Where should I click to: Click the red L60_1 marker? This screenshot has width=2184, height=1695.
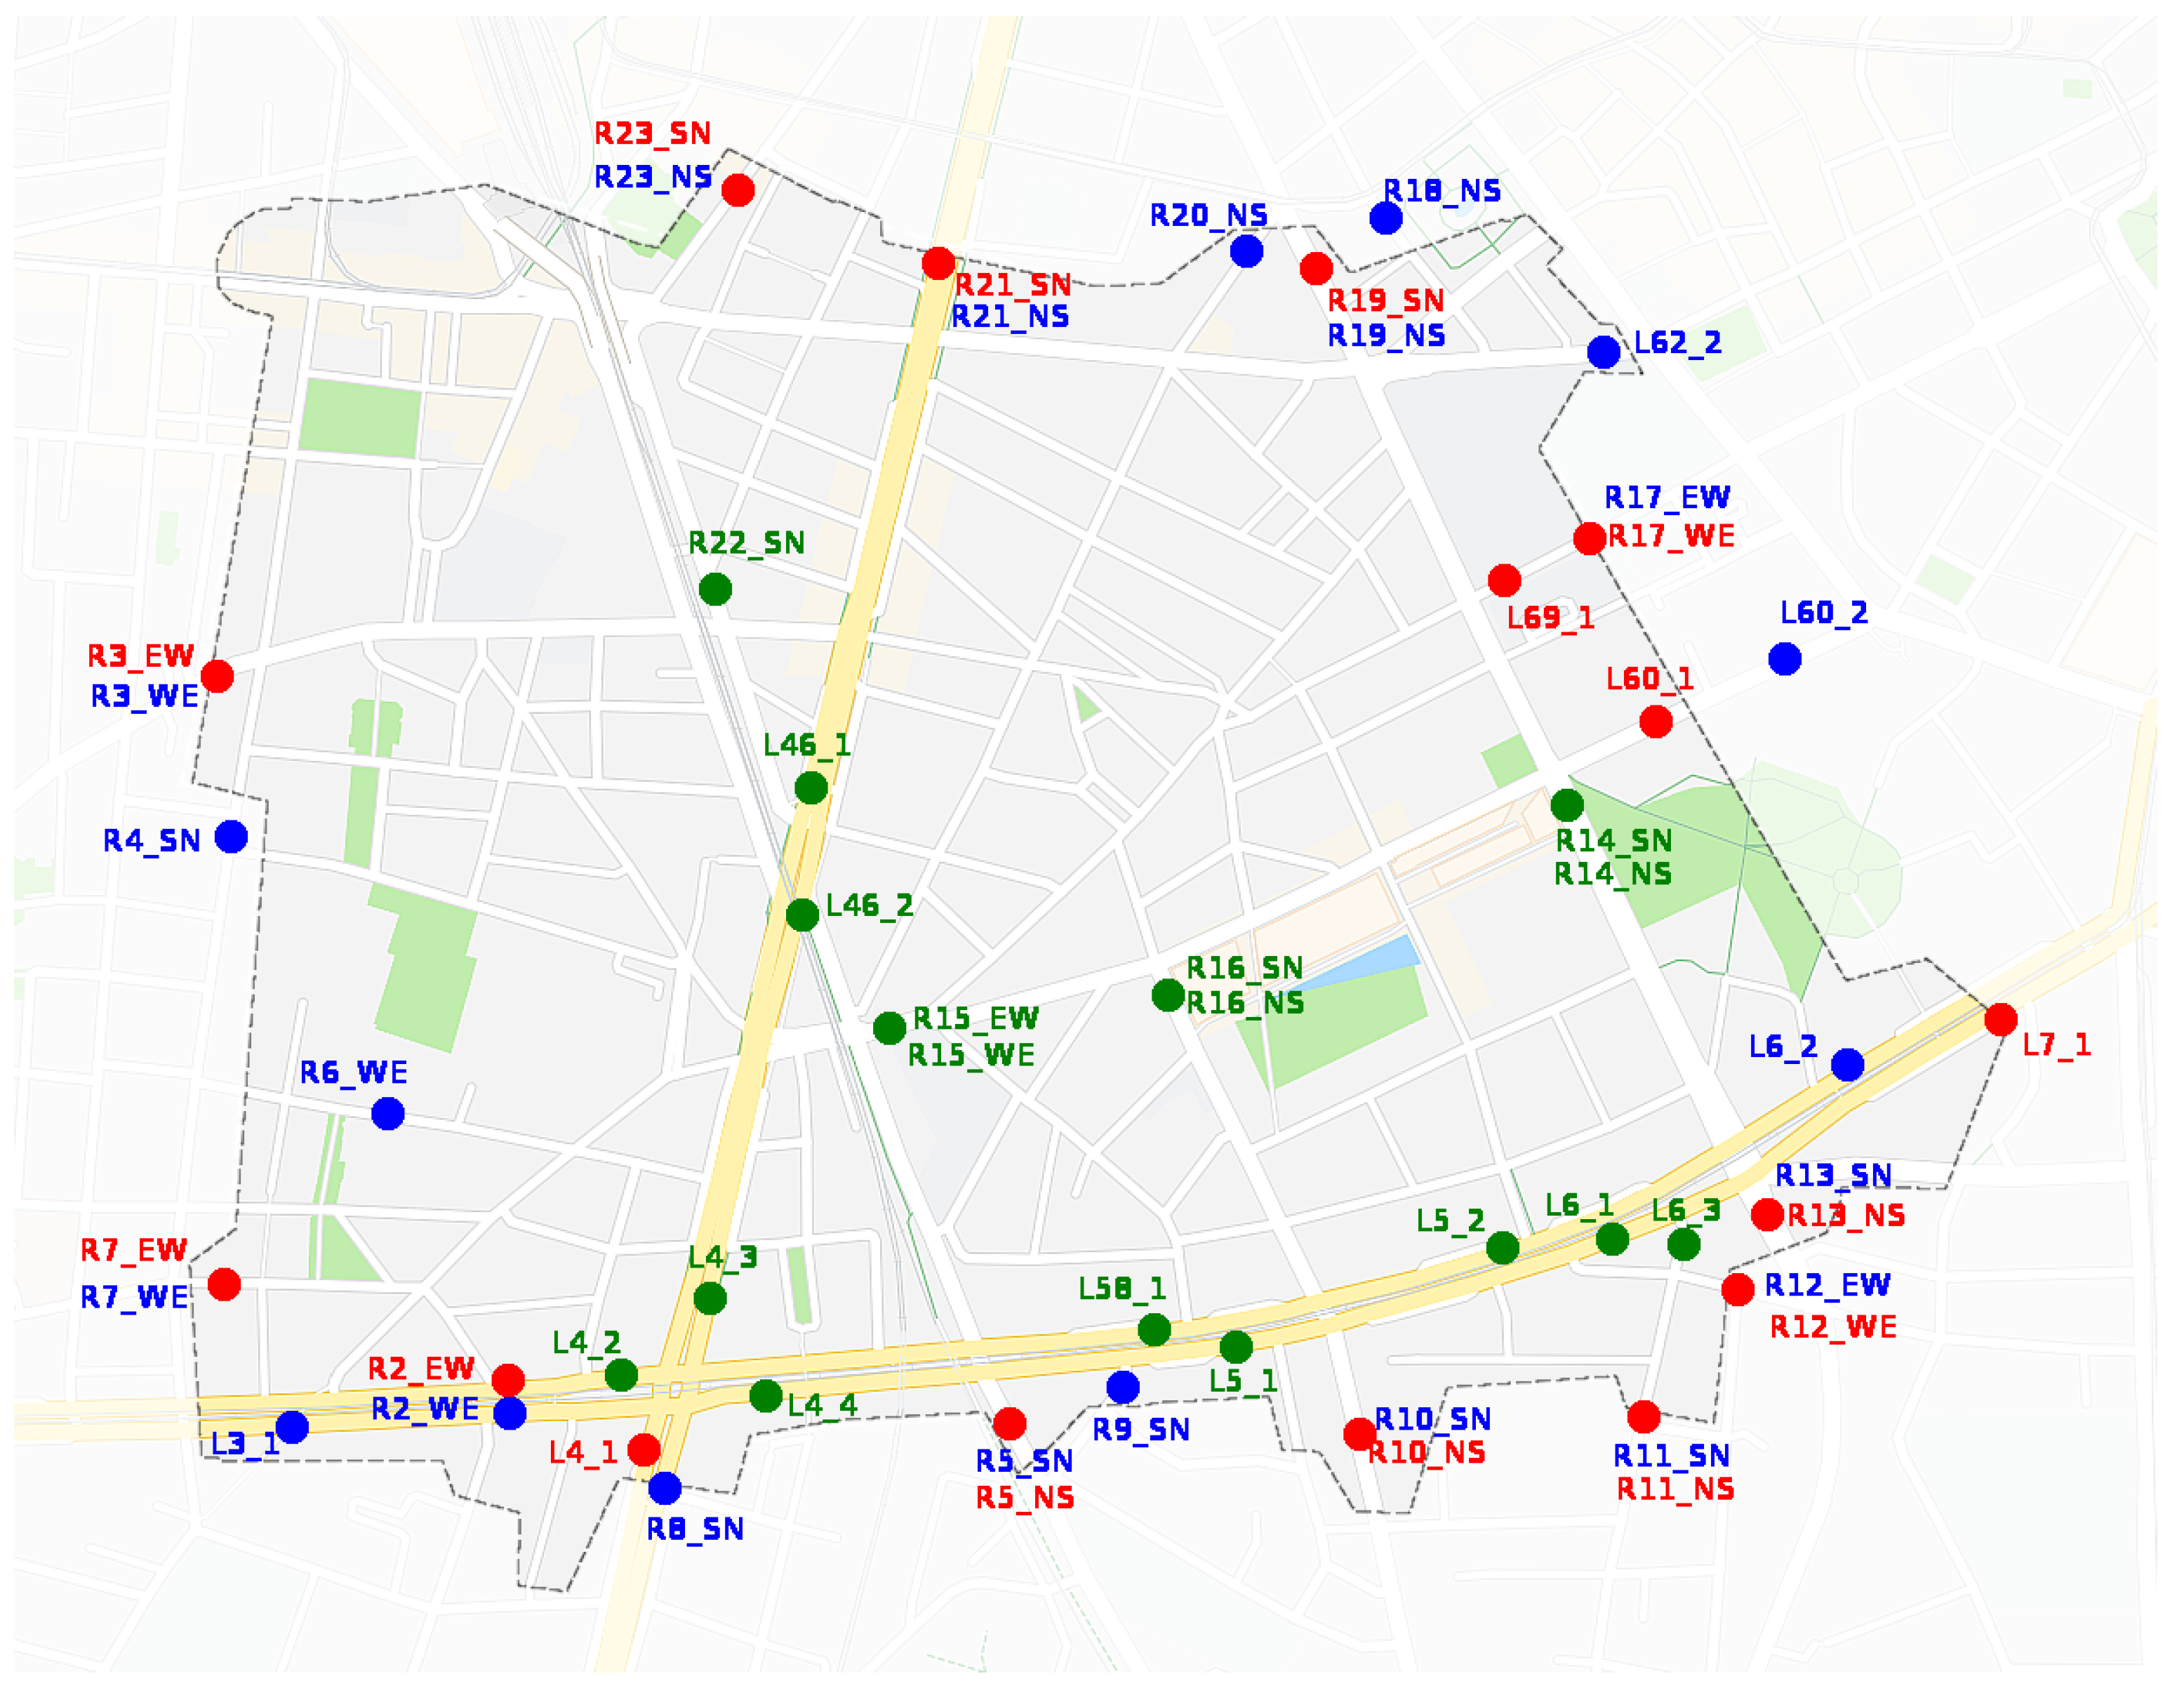tap(1656, 721)
